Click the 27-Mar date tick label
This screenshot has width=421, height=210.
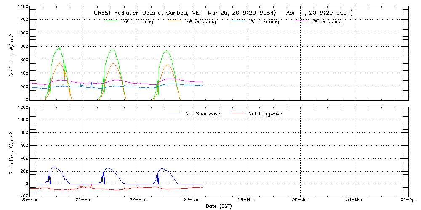pos(138,200)
